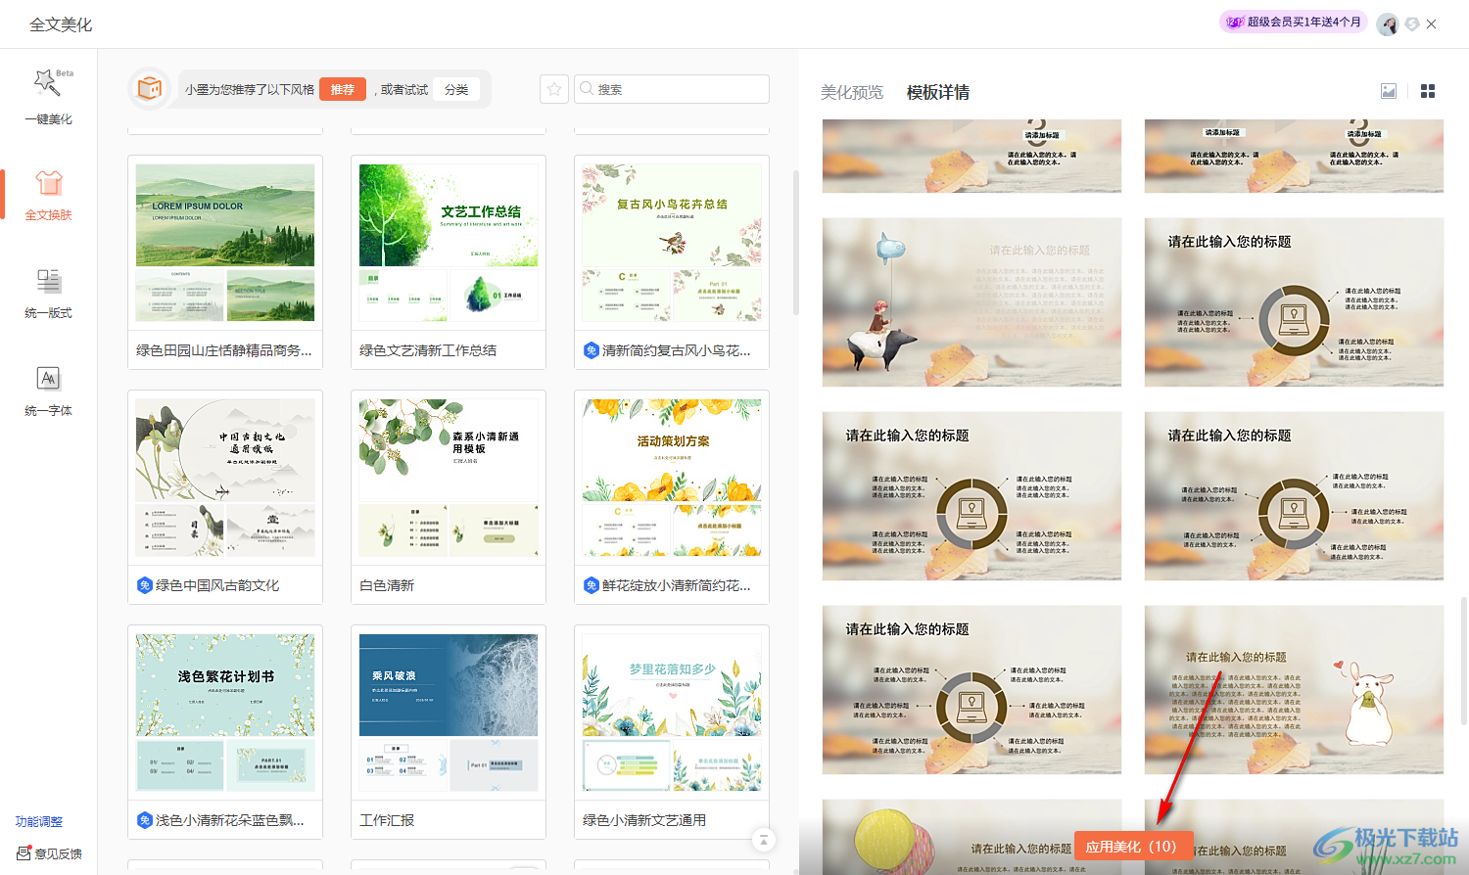Screen dimensions: 1469x875
Task: Click the 绿色小清新文艺通用 template name
Action: pos(644,820)
